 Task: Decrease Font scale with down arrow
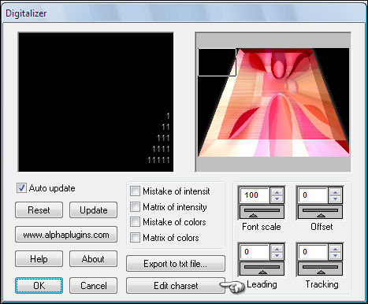(277, 198)
